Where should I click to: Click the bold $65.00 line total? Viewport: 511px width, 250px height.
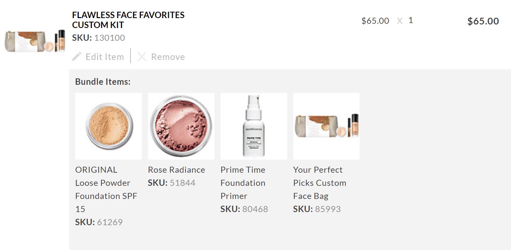click(483, 21)
